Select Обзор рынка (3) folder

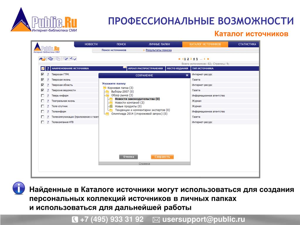[x=122, y=95]
